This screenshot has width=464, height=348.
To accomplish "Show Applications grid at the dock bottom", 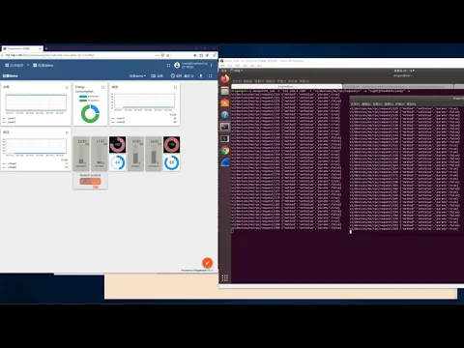I will coord(225,278).
